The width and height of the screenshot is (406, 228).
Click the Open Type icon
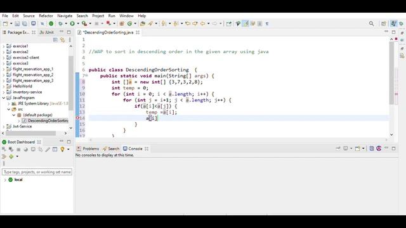click(x=142, y=23)
